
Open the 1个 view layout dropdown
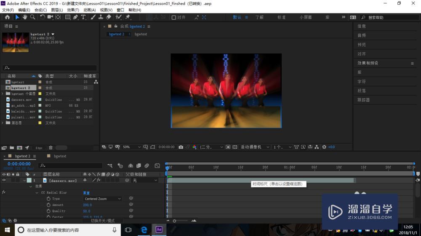coord(282,147)
